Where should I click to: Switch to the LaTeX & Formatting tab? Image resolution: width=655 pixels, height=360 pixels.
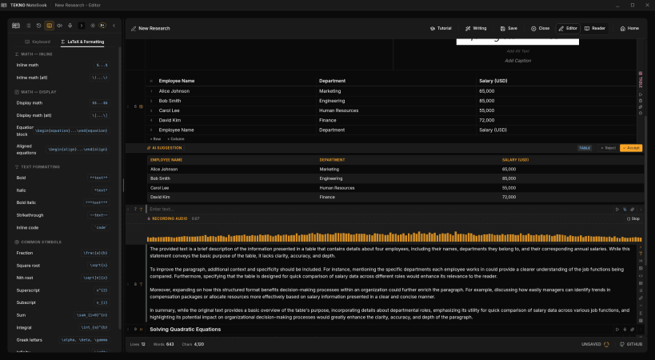tap(82, 42)
